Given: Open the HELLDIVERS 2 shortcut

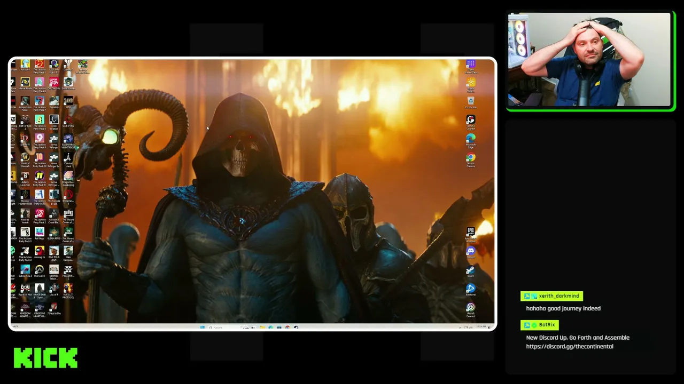Looking at the screenshot, I should tap(68, 273).
